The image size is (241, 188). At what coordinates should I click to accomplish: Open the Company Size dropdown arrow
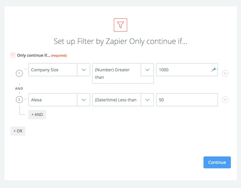[x=84, y=70]
